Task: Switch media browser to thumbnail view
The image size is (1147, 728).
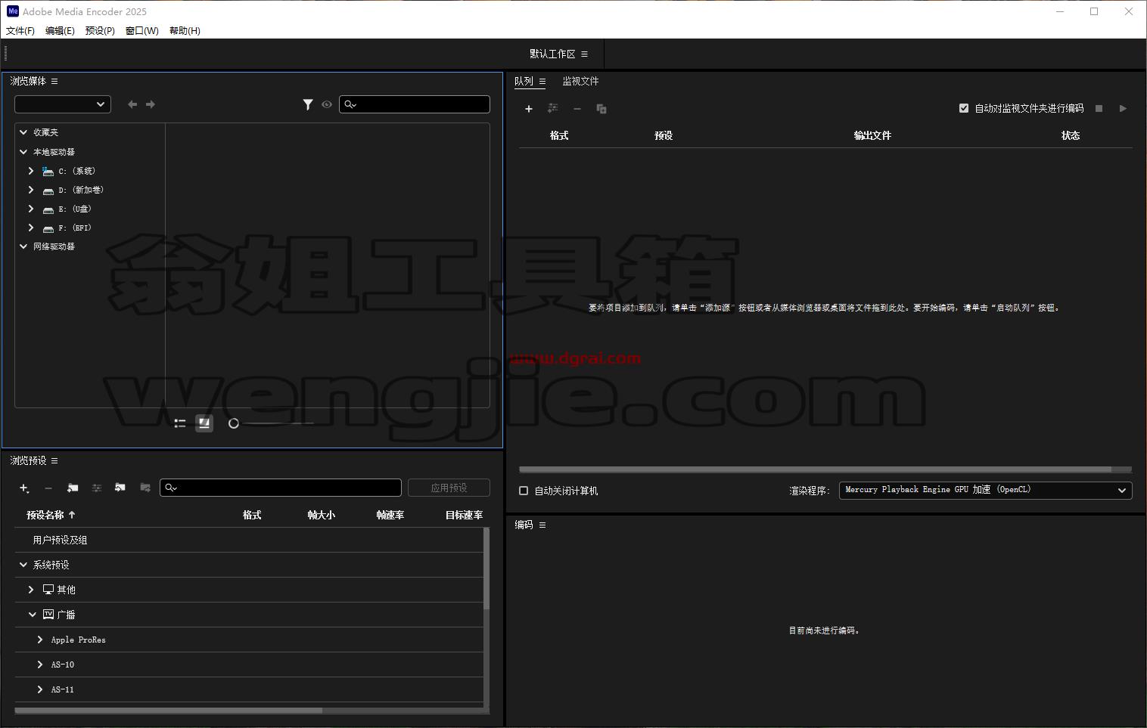Action: coord(204,423)
